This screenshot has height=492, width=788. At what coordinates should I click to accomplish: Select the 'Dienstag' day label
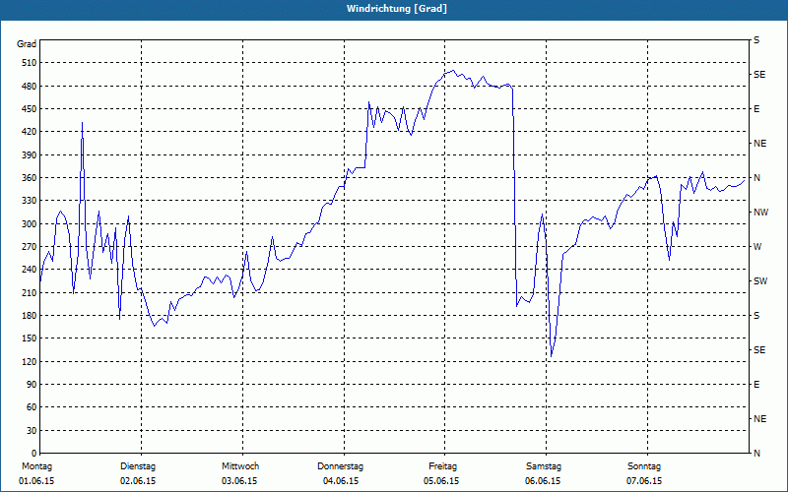click(x=138, y=466)
